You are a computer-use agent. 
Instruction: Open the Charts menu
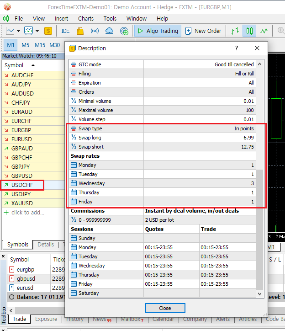[x=86, y=19]
